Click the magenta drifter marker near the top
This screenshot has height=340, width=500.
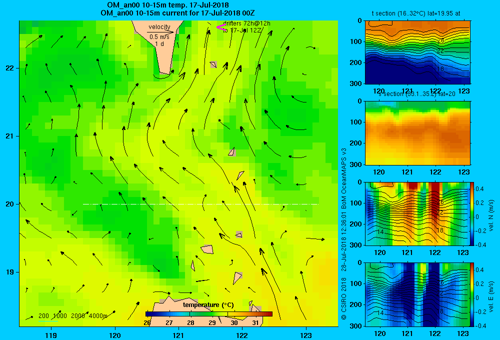(221, 27)
